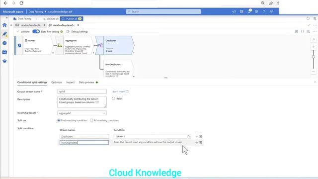Open the data flow toolbar more options ellipsis
Image resolution: width=318 pixels, height=179 pixels.
coord(315,31)
